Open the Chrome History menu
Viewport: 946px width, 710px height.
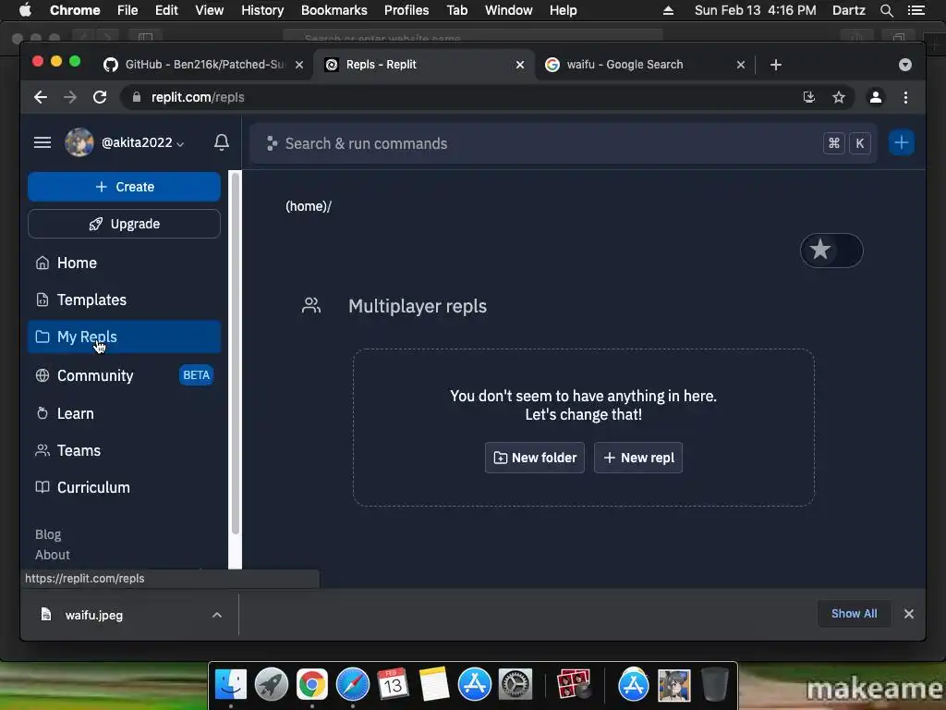262,10
